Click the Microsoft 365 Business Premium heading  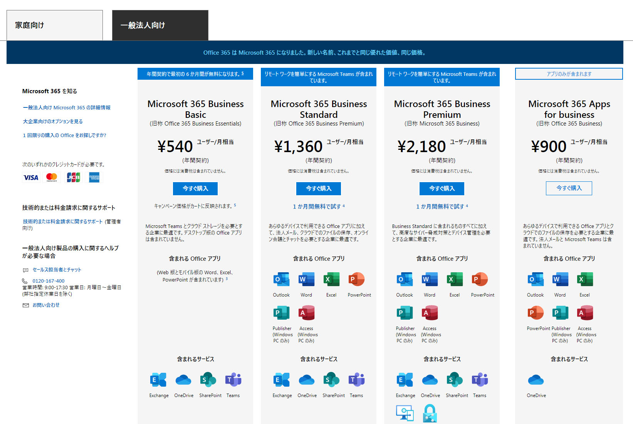pos(442,109)
